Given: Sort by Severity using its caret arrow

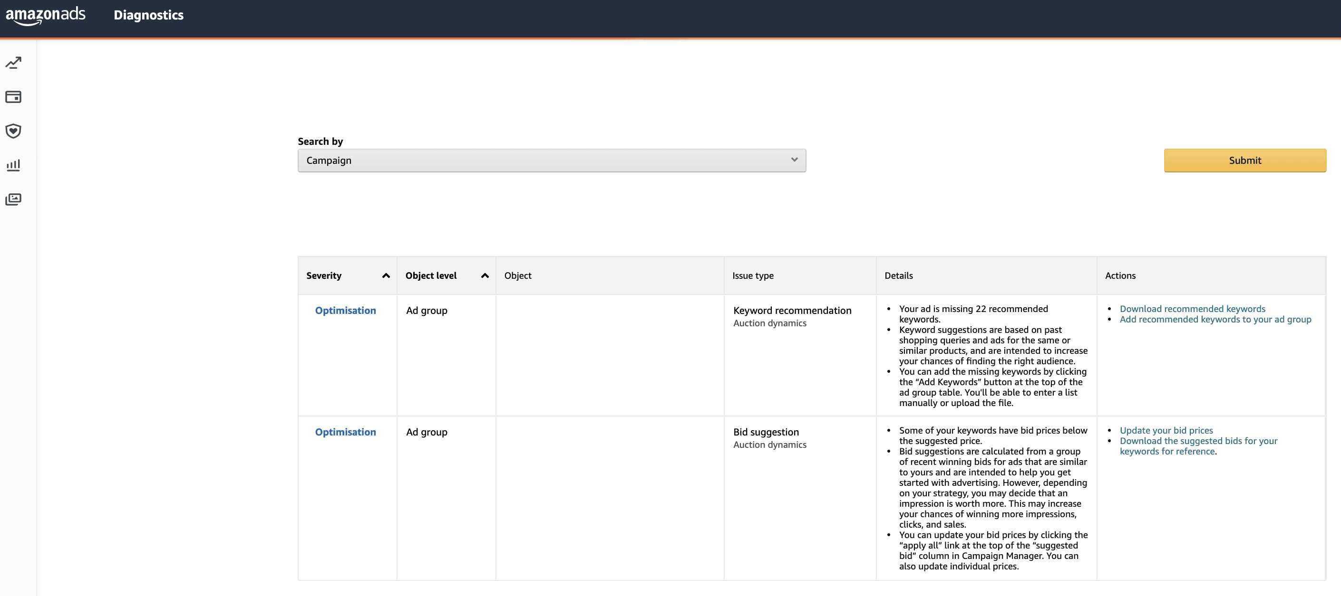Looking at the screenshot, I should [386, 275].
